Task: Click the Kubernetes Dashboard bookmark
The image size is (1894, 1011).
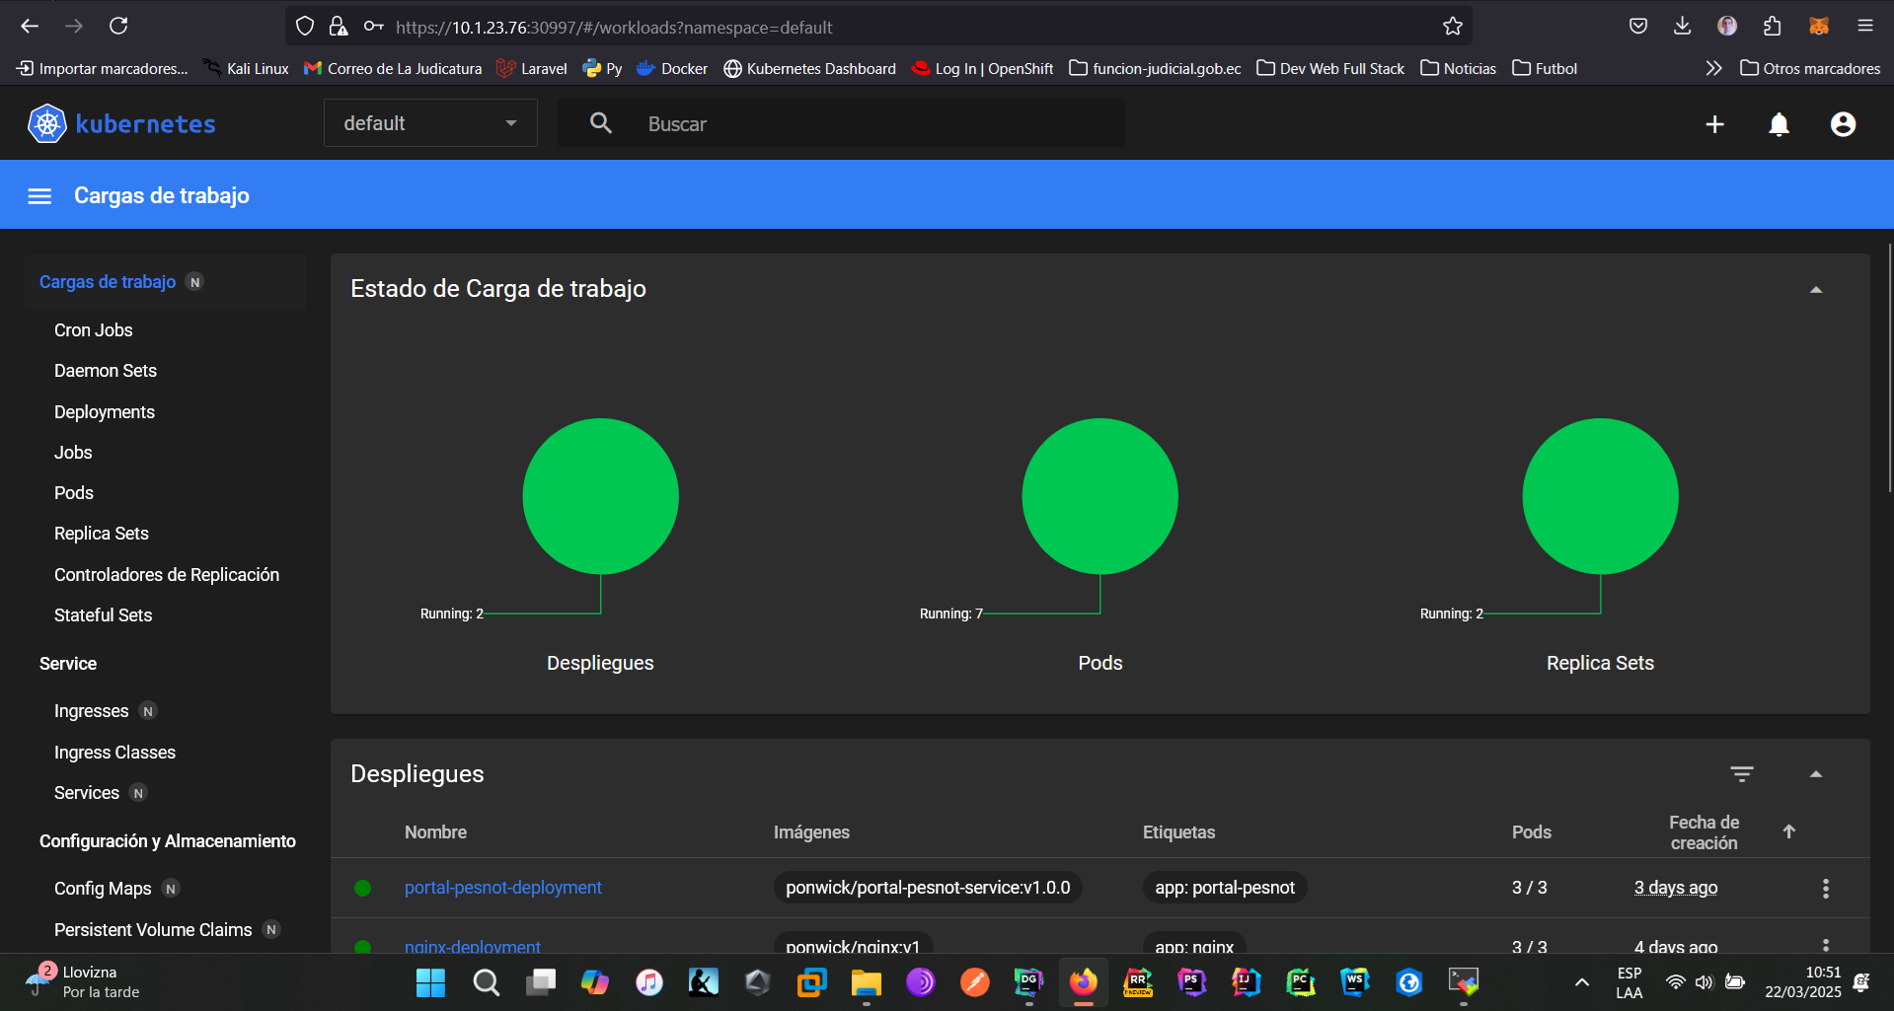Action: click(x=809, y=69)
